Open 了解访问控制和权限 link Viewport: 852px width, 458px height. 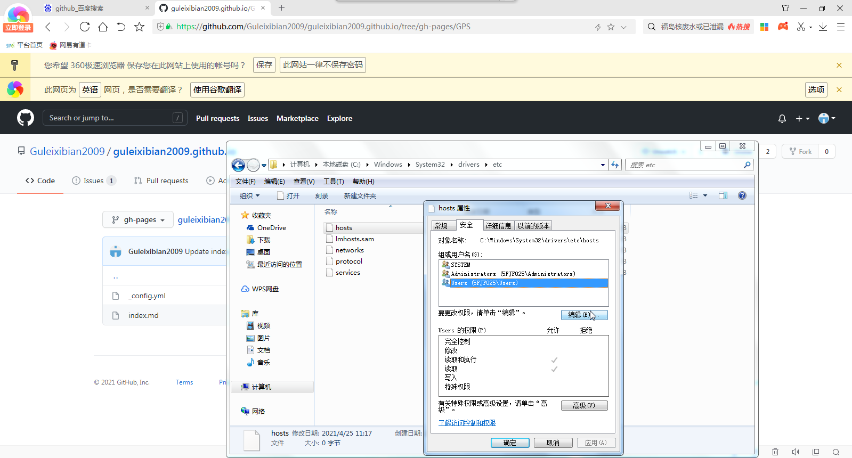pyautogui.click(x=467, y=423)
